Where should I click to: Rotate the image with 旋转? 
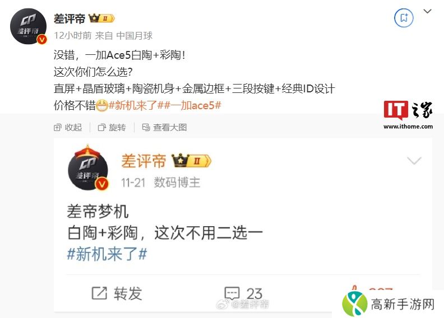(x=112, y=128)
